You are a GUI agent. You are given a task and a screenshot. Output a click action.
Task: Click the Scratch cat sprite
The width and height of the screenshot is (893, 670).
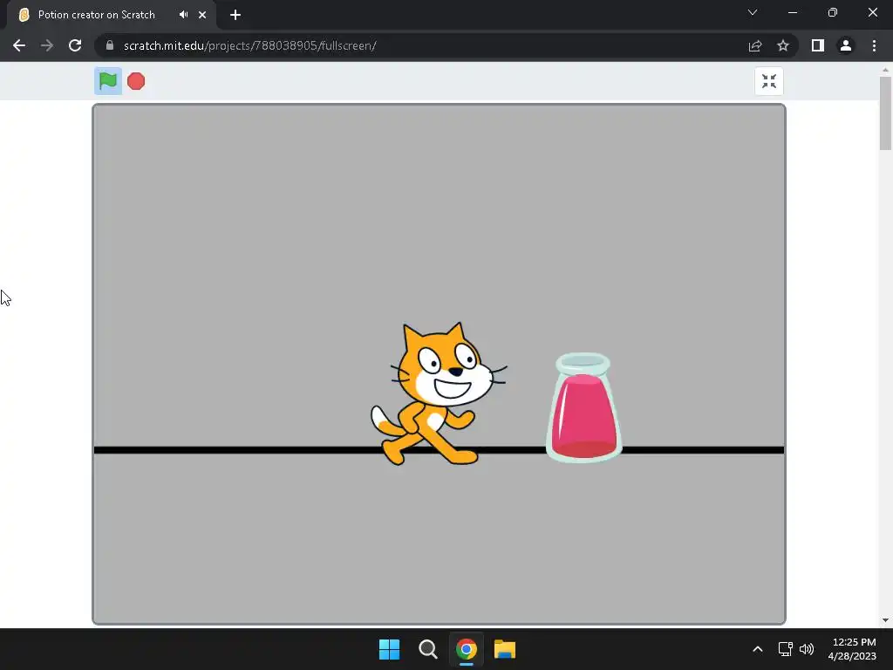click(439, 394)
